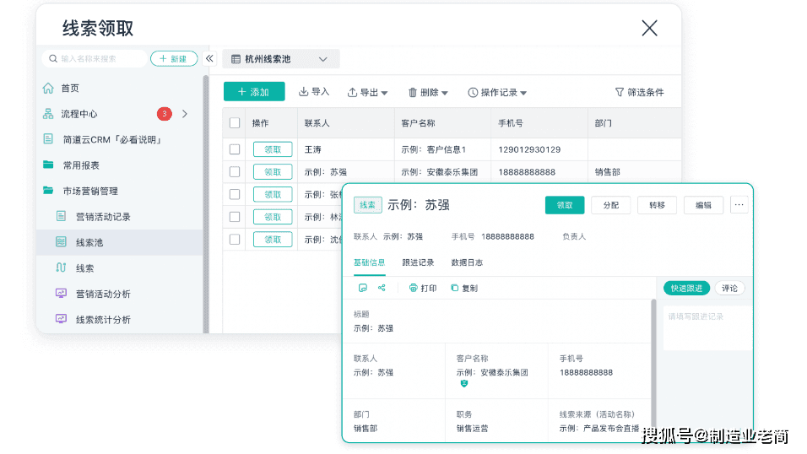Click the search magnifier icon

[53, 59]
